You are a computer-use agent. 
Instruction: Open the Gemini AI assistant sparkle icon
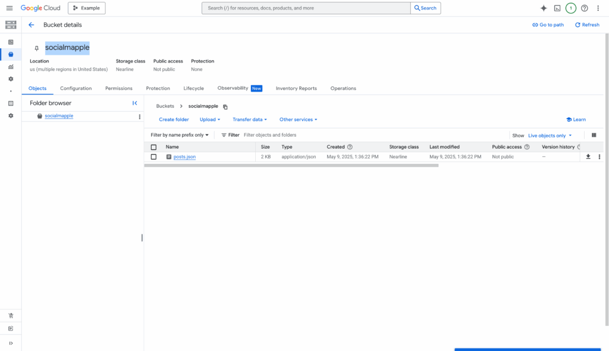(544, 8)
